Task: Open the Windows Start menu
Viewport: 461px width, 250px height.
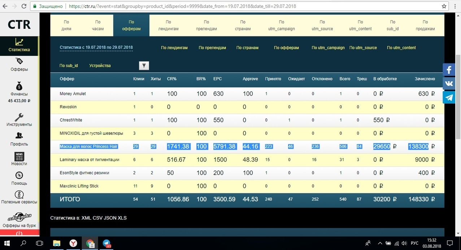Action: pos(7,243)
